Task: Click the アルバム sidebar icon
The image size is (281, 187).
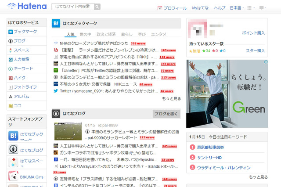Action: (11, 97)
